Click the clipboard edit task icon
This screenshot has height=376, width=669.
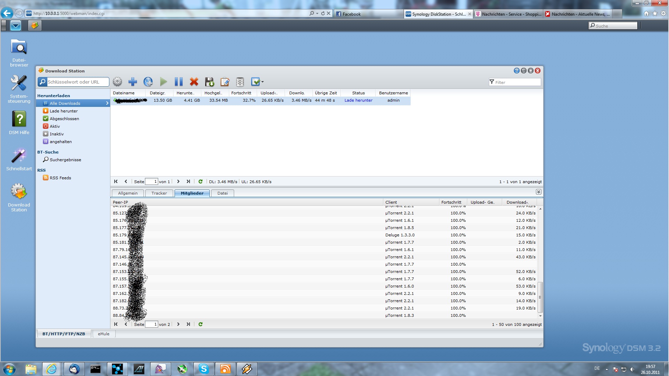click(x=225, y=82)
